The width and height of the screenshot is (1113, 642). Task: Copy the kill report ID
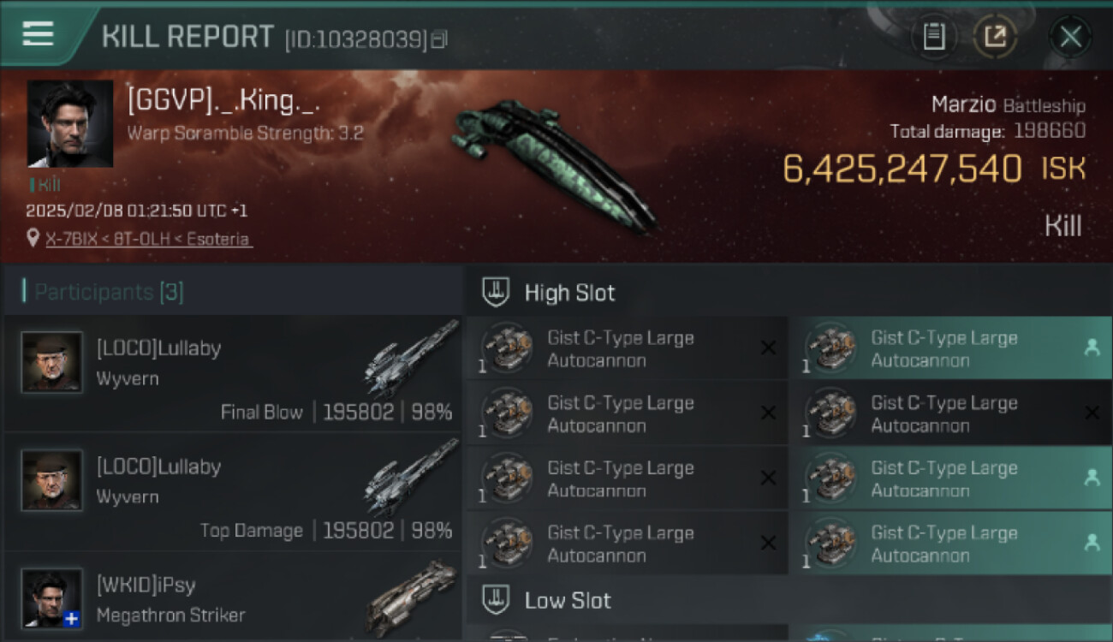pyautogui.click(x=438, y=39)
